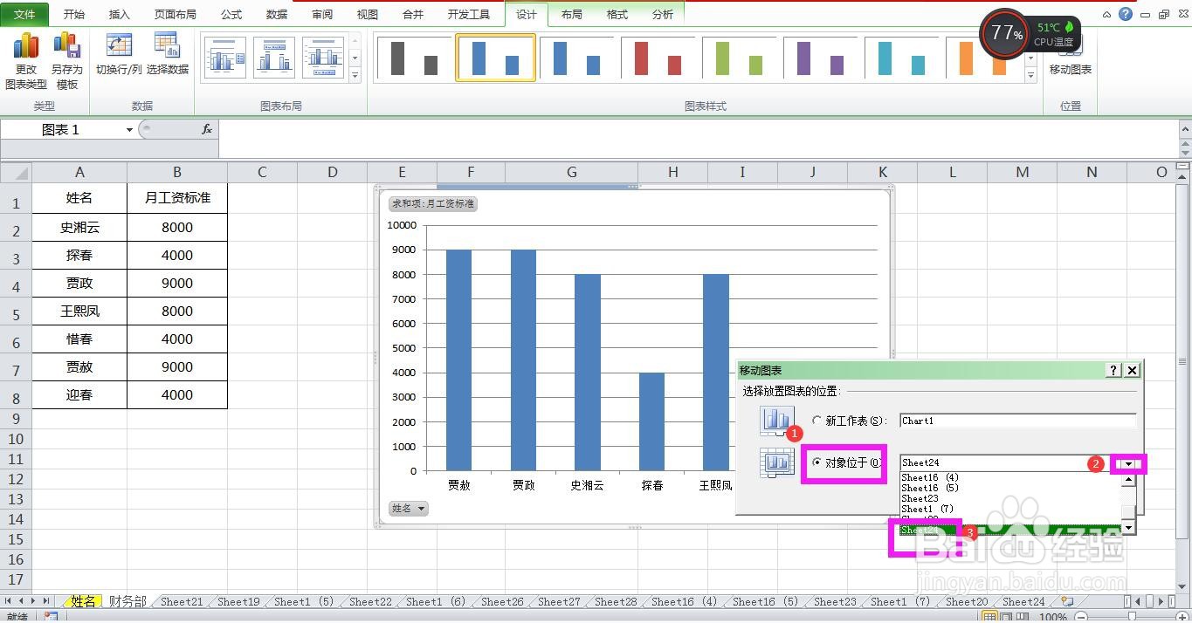Switch to Normal view icon in status bar

[989, 617]
